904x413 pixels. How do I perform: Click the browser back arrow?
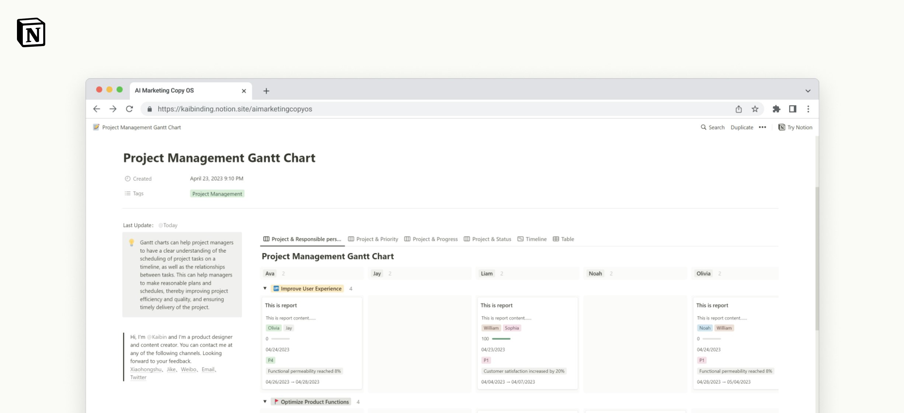pos(97,109)
